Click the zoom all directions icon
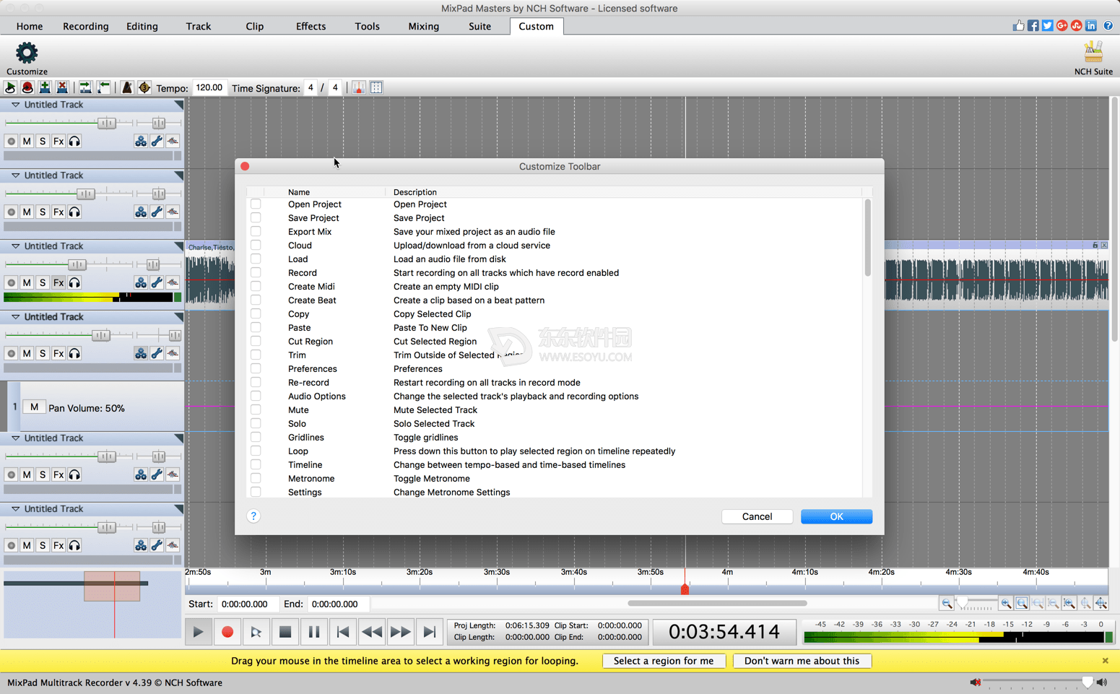 (x=1101, y=603)
